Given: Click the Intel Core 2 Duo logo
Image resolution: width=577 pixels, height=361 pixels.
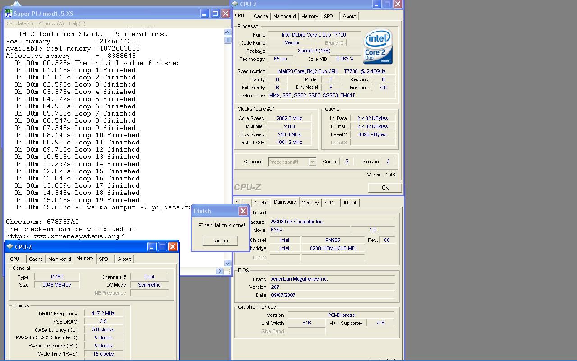Looking at the screenshot, I should coord(378,47).
